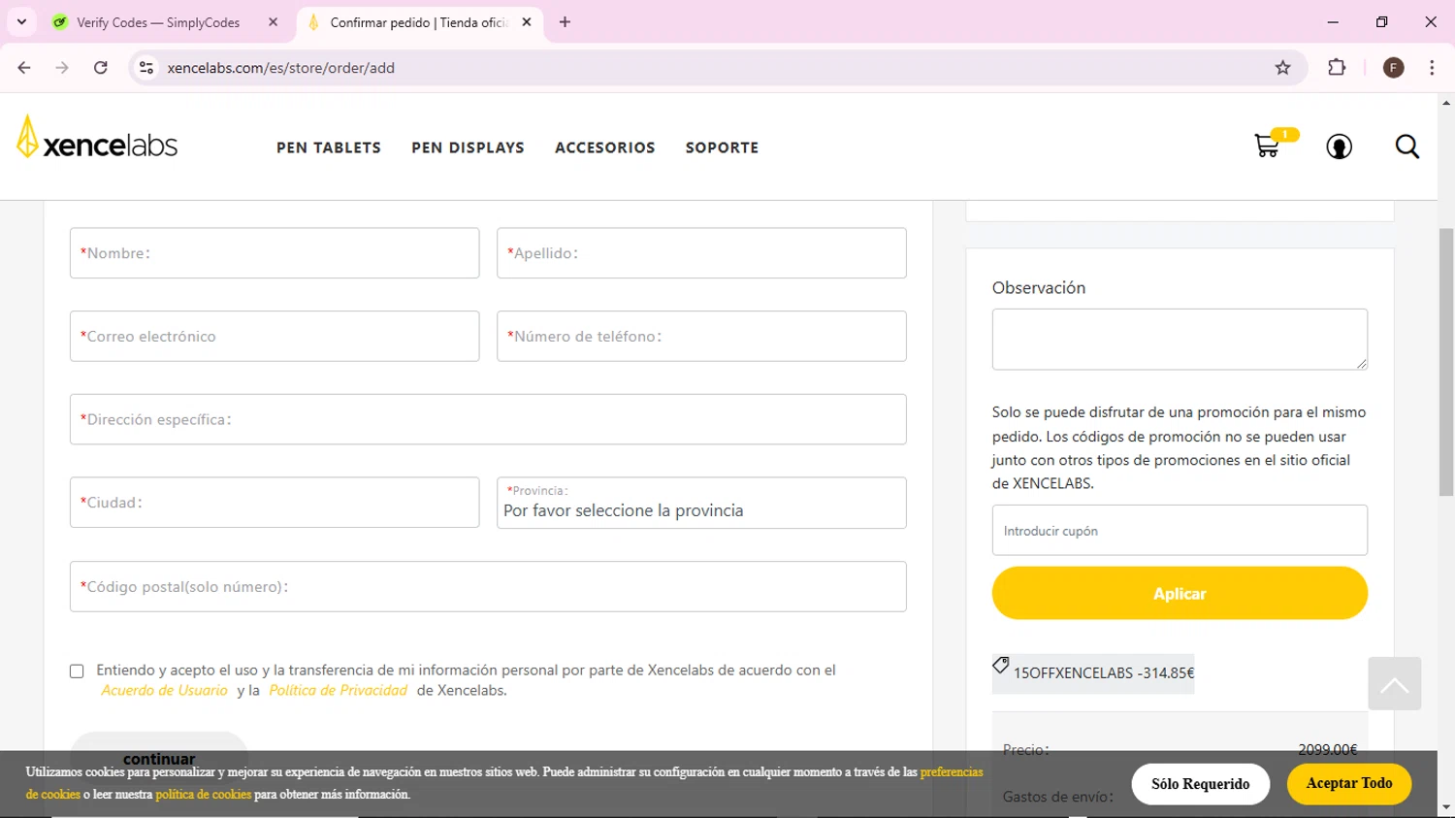This screenshot has width=1455, height=818.
Task: Go back with browser back arrow
Action: 24,68
